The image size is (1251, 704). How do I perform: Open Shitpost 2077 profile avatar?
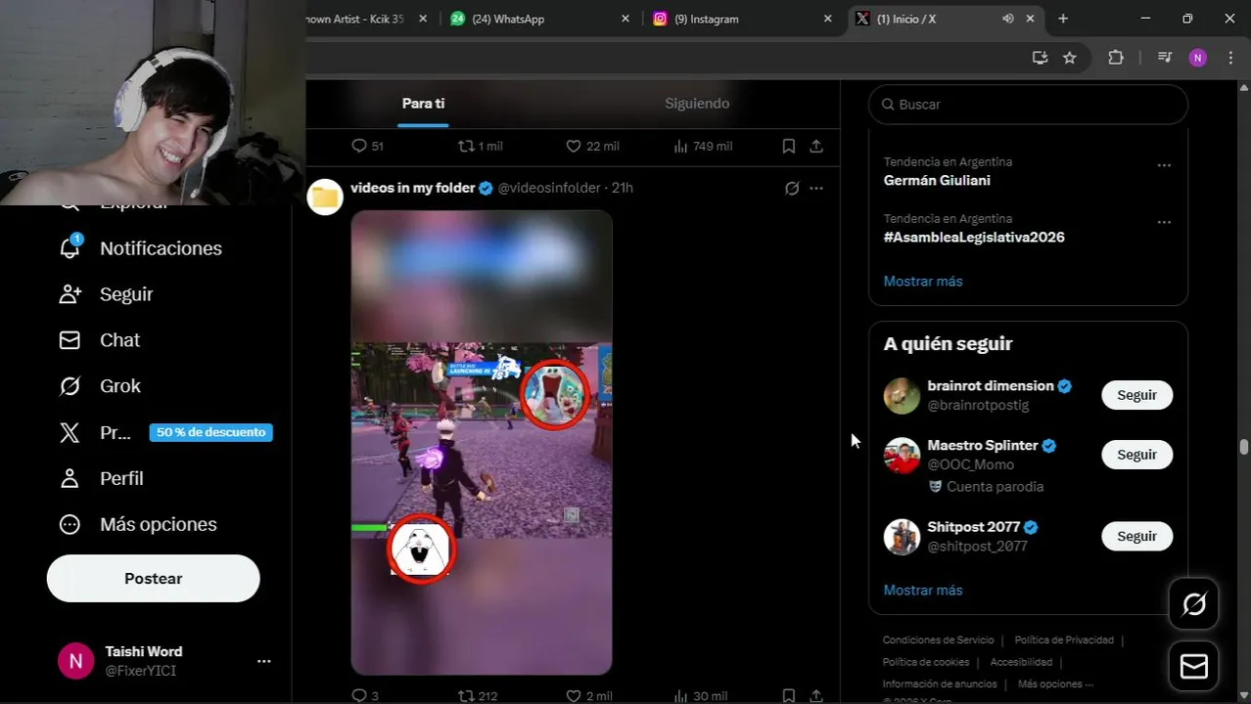pyautogui.click(x=902, y=537)
